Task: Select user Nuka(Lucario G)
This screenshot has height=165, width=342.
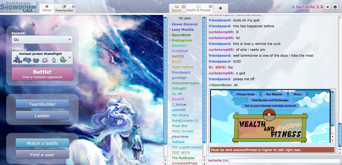Action: pyautogui.click(x=185, y=121)
